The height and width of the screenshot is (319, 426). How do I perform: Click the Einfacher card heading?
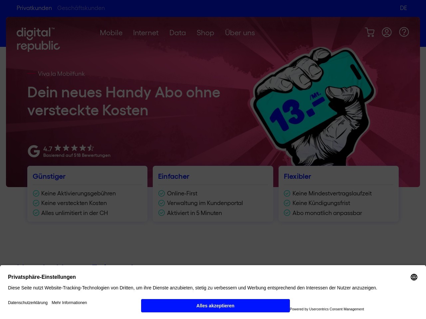click(174, 176)
